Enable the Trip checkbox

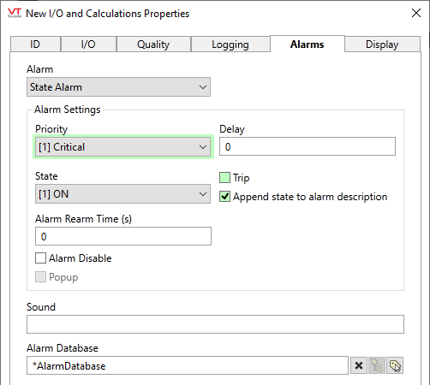point(224,177)
